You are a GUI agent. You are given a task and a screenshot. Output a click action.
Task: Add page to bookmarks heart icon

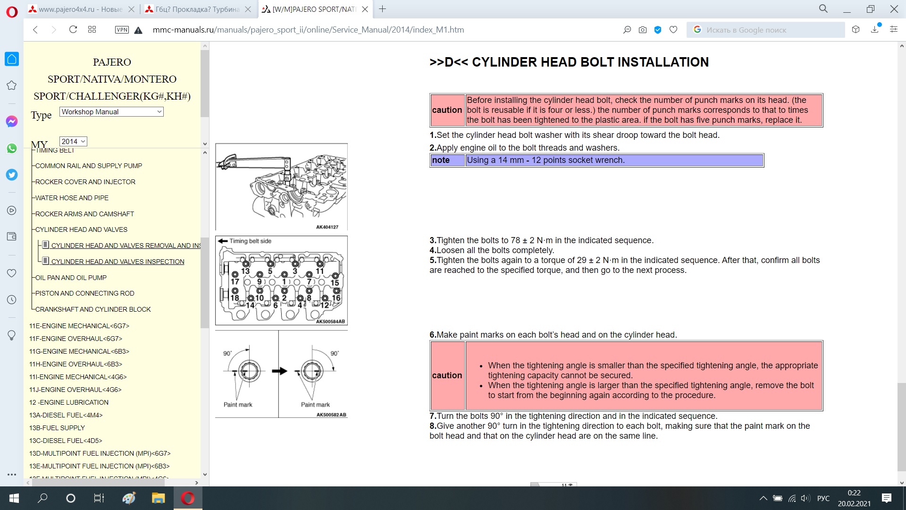click(673, 30)
